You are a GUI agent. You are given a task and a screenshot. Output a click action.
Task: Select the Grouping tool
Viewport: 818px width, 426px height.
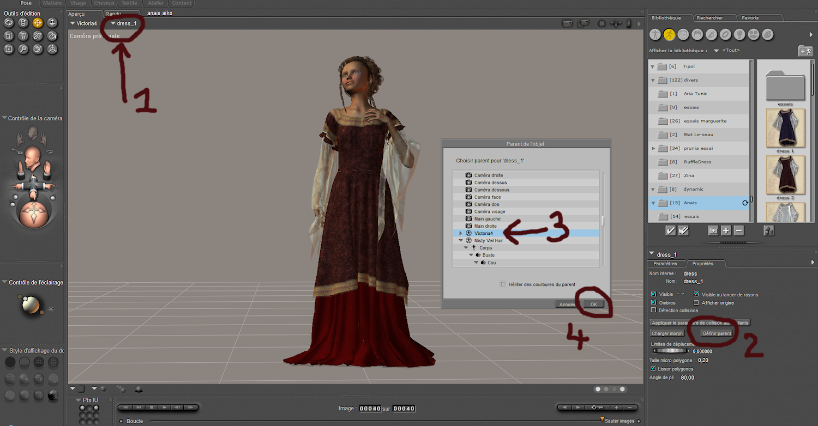pyautogui.click(x=9, y=49)
